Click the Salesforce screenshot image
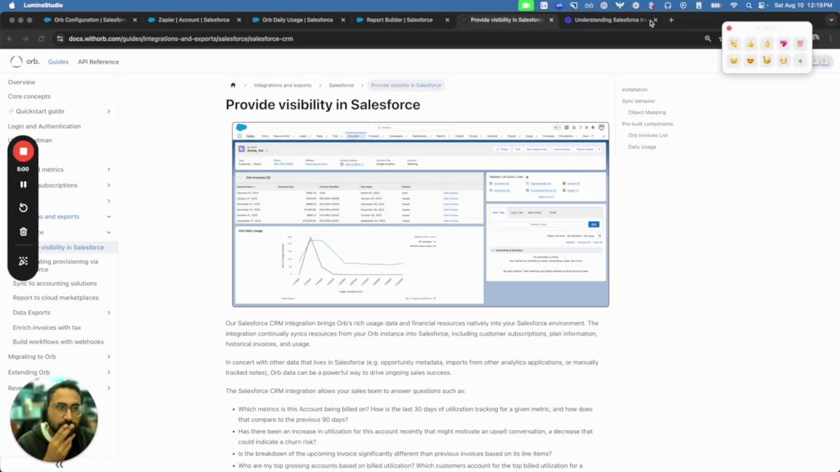The image size is (840, 472). coord(421,214)
